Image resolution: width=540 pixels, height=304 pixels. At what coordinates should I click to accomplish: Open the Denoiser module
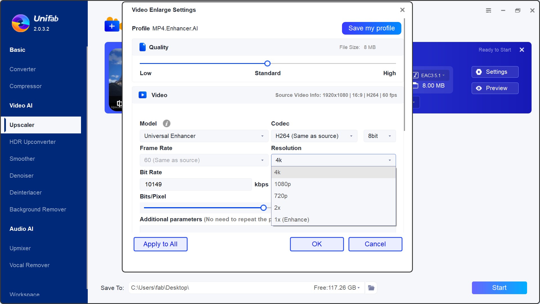pos(21,176)
